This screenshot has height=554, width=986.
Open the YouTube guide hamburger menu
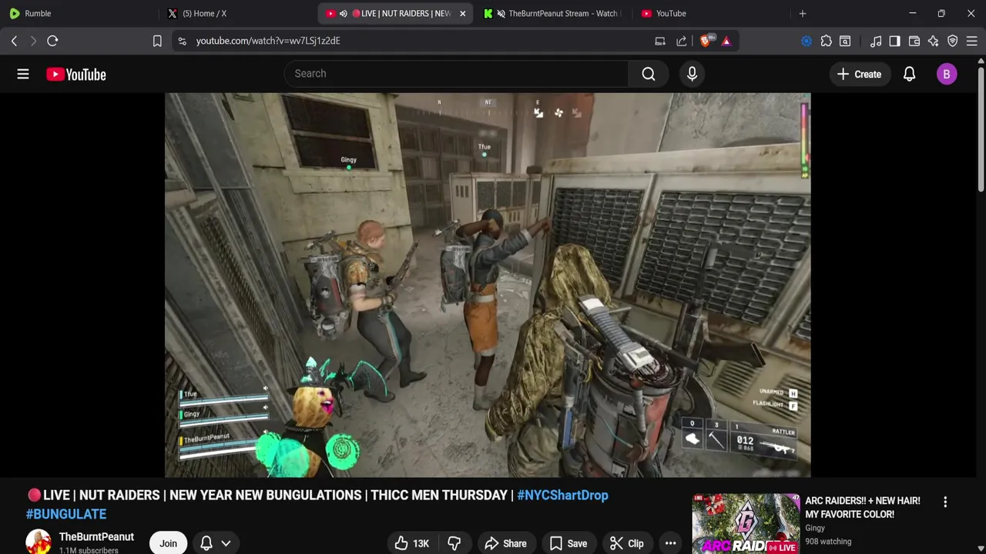click(x=23, y=74)
